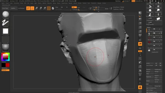Click the Zoom3D icon on right shelf
Screen dimensions: 165x93
pos(140,67)
